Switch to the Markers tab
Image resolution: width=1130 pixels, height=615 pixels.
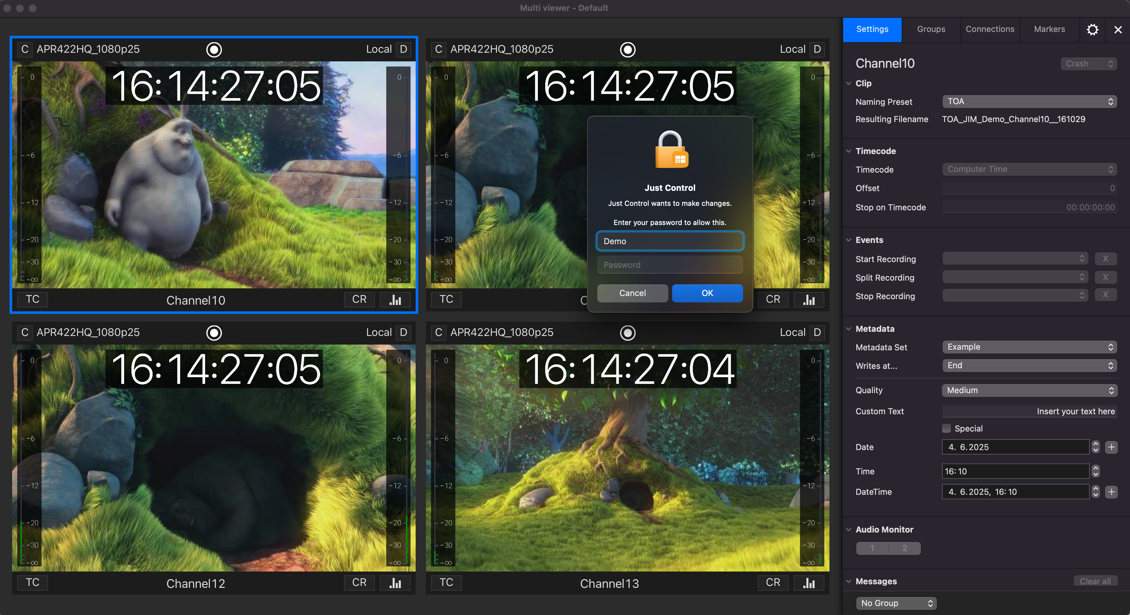pyautogui.click(x=1049, y=29)
